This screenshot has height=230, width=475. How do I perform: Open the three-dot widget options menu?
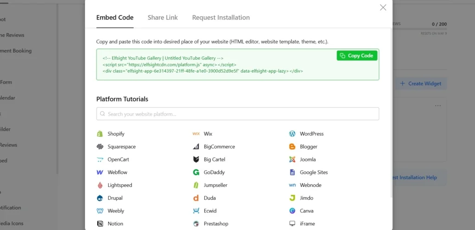(438, 106)
